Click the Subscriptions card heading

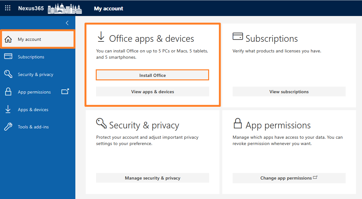pos(272,39)
